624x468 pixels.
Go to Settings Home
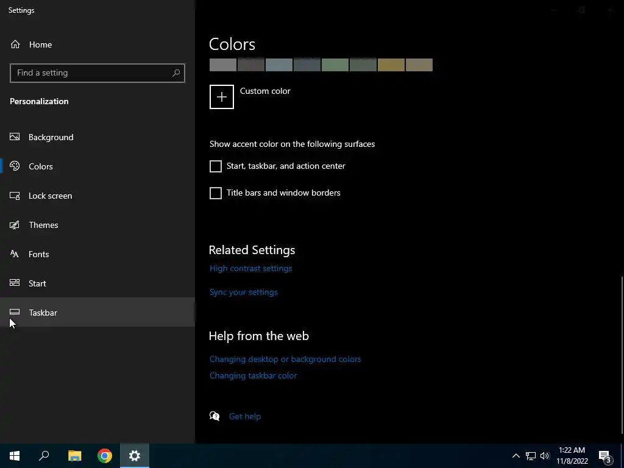click(97, 44)
